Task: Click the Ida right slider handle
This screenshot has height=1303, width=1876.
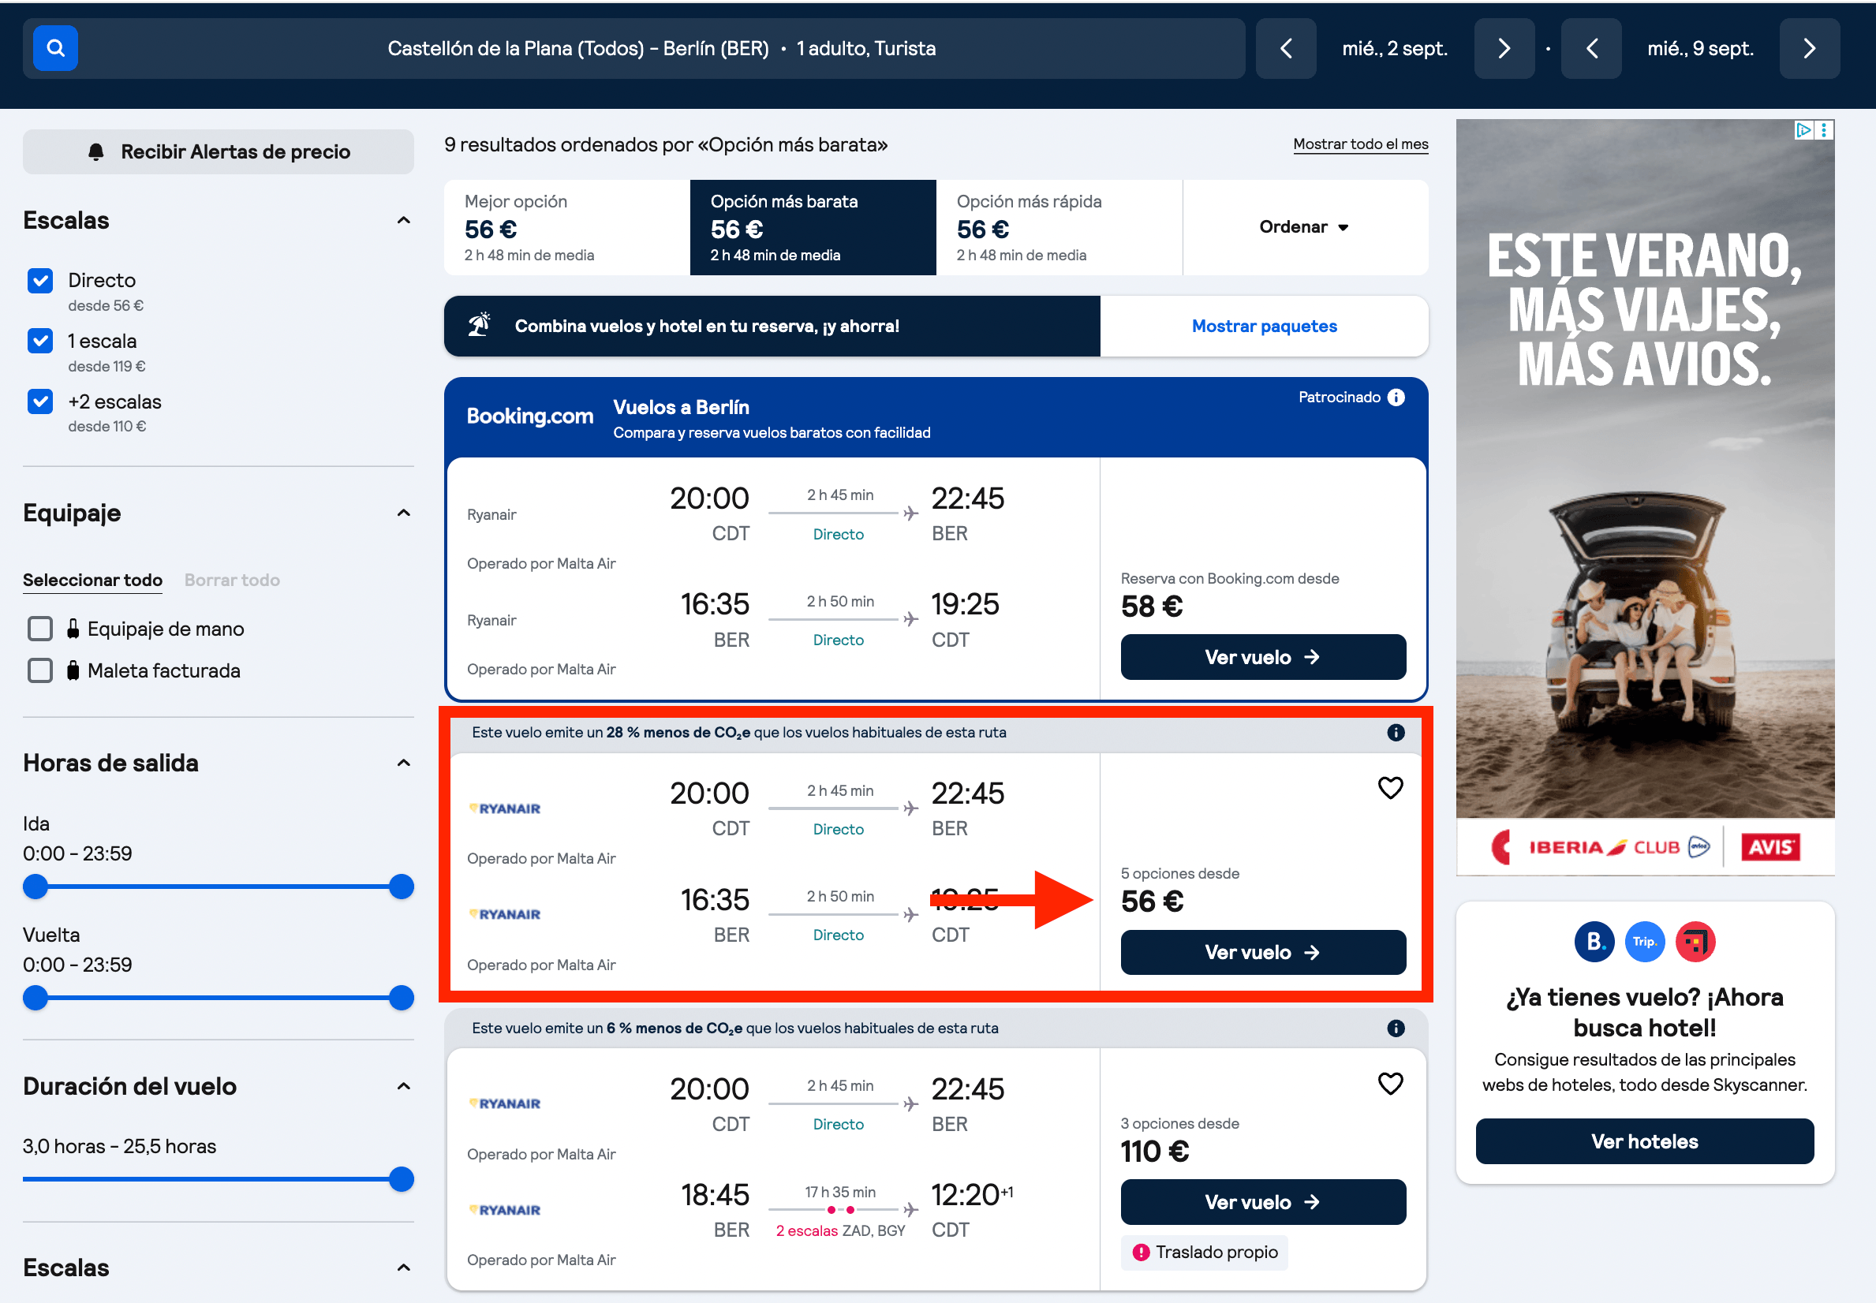Action: [x=401, y=887]
